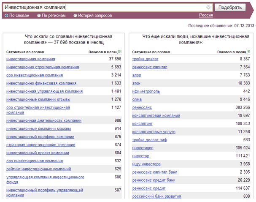Click the 'Подобрать' button
This screenshot has width=256, height=202.
(230, 8)
